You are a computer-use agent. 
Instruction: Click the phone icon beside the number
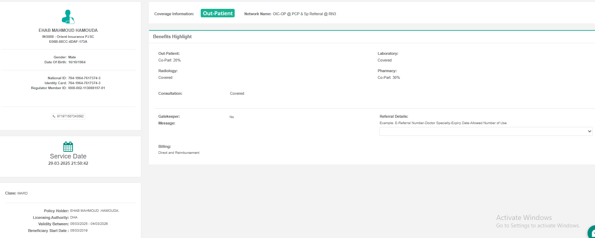pyautogui.click(x=54, y=116)
